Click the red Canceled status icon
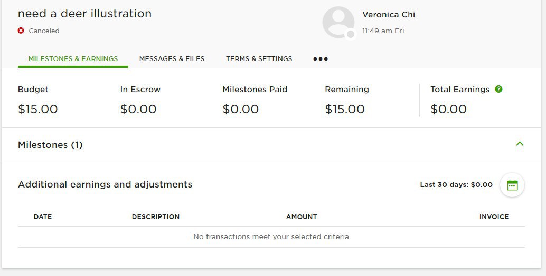The image size is (546, 276). click(x=21, y=31)
